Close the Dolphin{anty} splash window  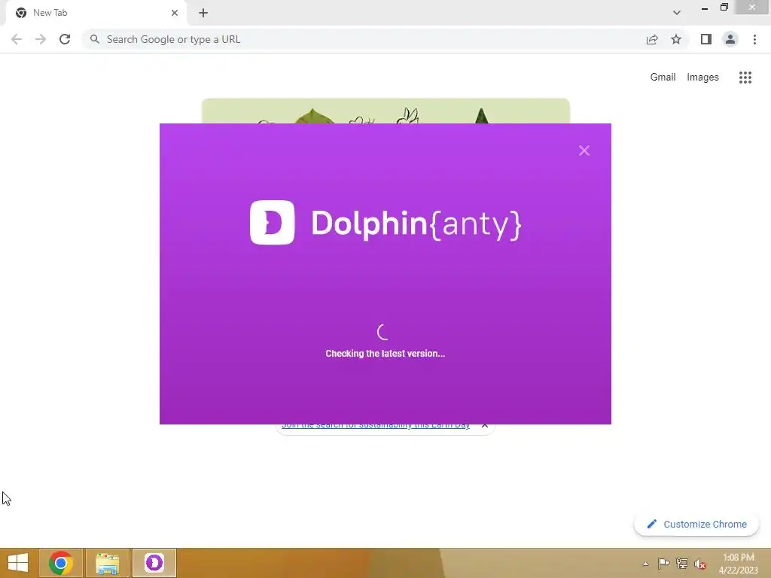tap(584, 151)
